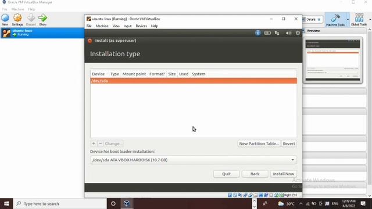Open the Input menu in the VM window
Viewport: 372px width, 209px height.
[x=127, y=26]
